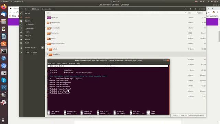
Task: Open a new Chromium tab
Action: click(212, 8)
